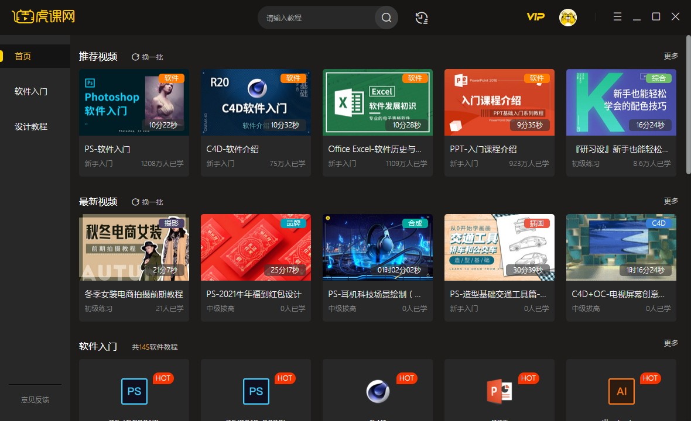Screen dimensions: 691x421
Task: Click the title PS-软件入门
Action: pyautogui.click(x=107, y=149)
